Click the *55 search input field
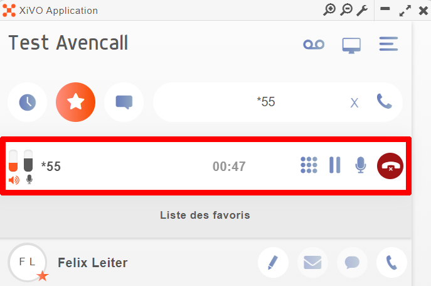 pos(265,102)
